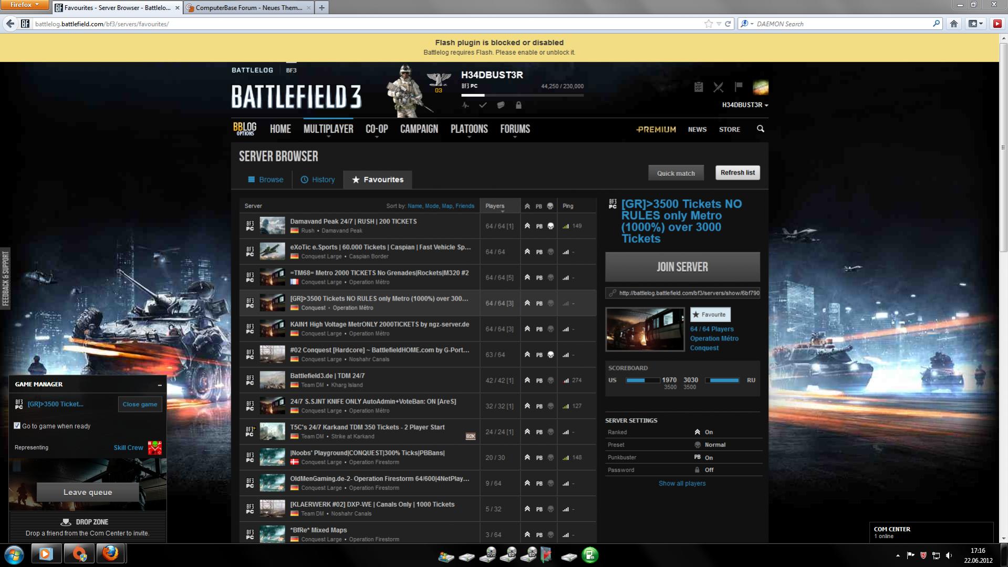Click the Refresh list button
Viewport: 1008px width, 567px height.
[737, 173]
